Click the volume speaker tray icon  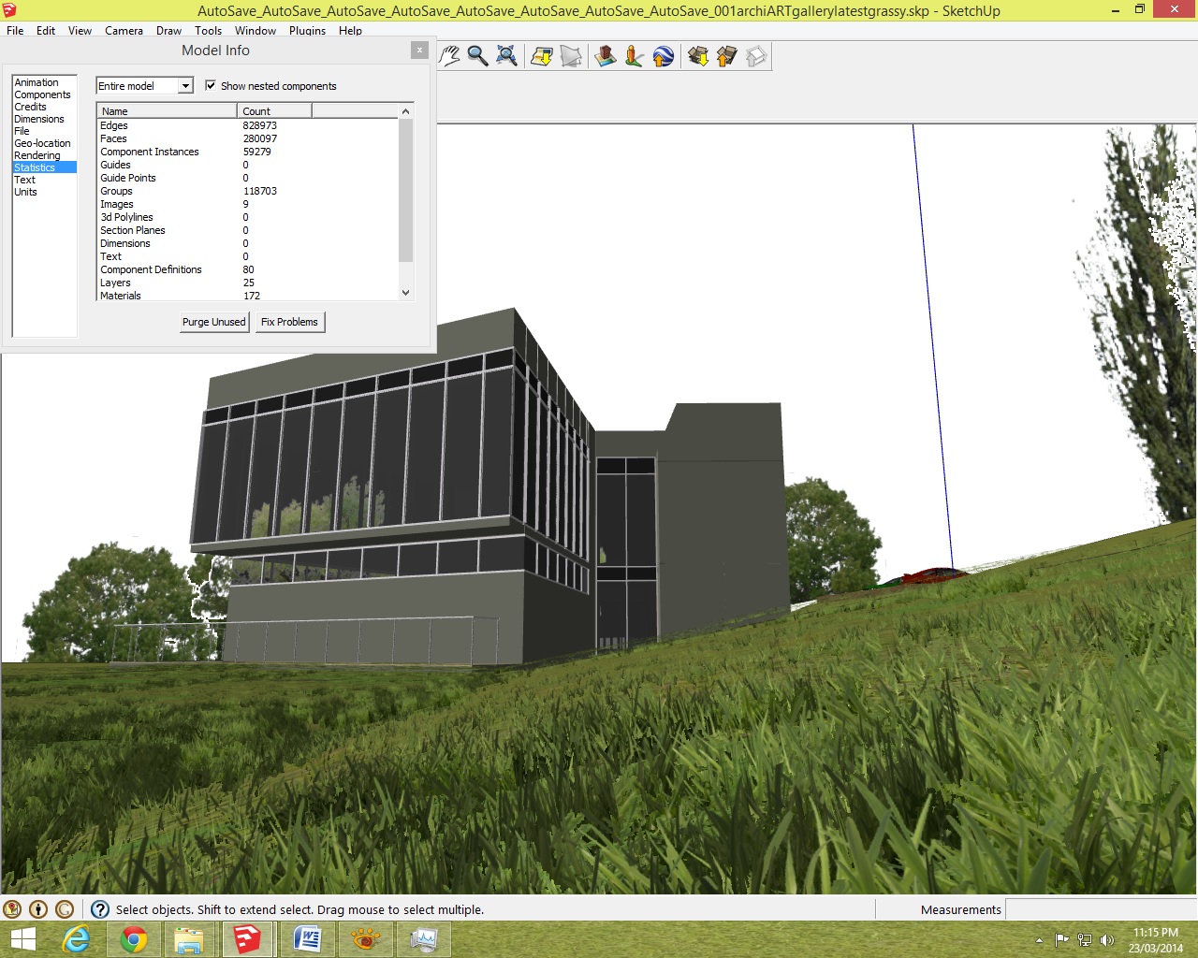1107,940
